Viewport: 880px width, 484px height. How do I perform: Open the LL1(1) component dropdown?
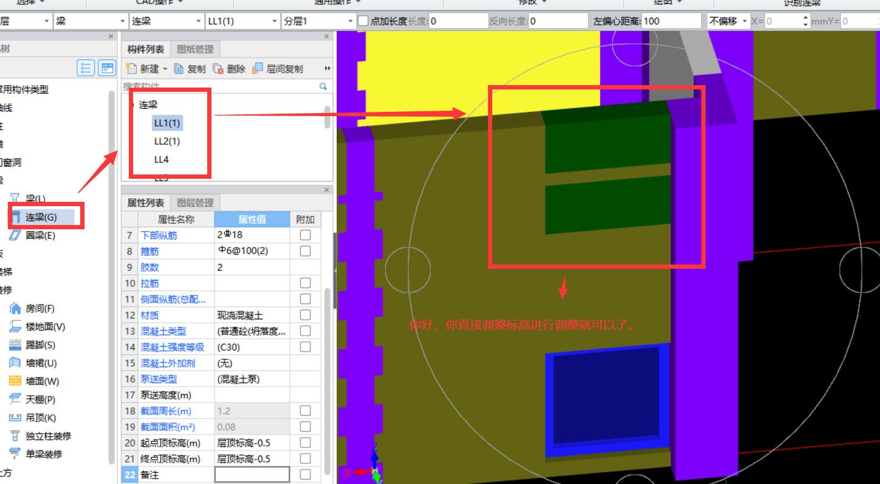(274, 21)
